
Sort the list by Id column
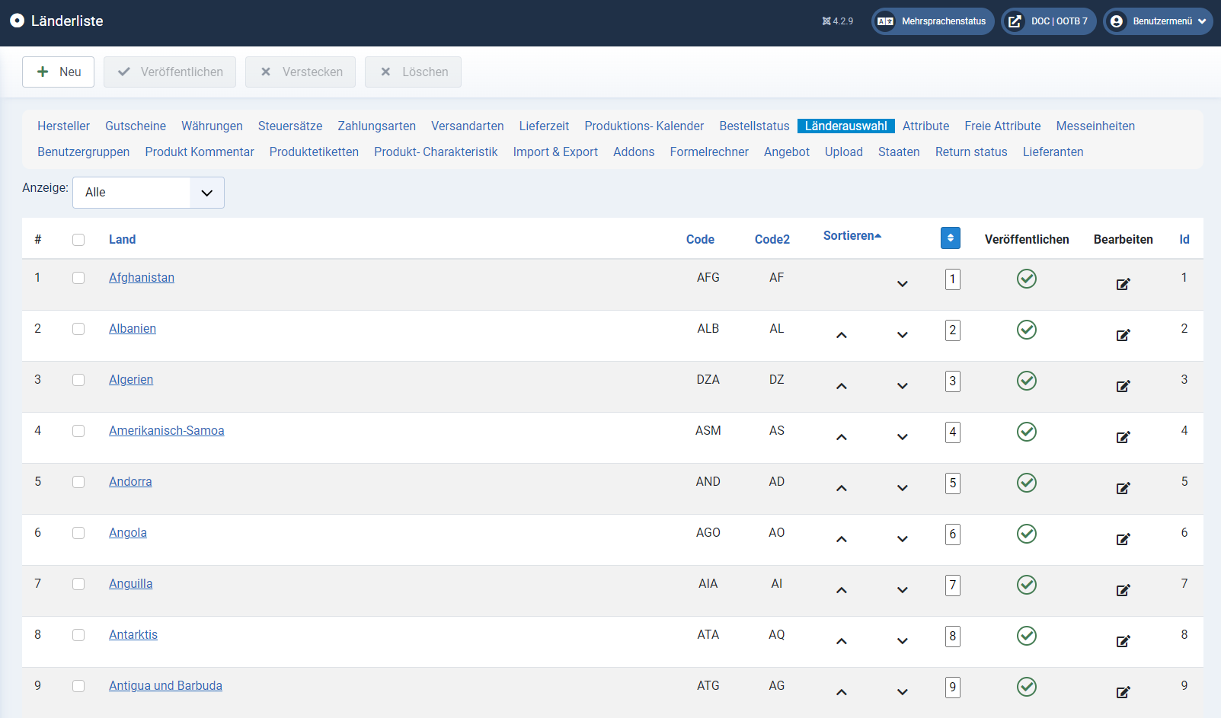(x=1184, y=239)
